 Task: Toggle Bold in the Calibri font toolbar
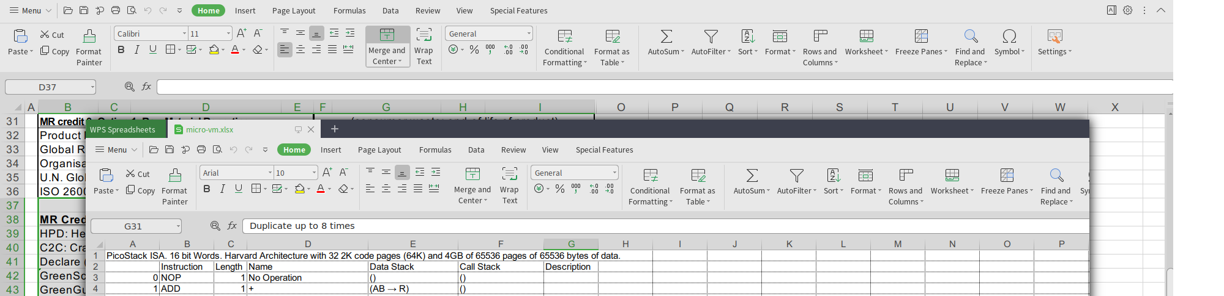coord(121,49)
